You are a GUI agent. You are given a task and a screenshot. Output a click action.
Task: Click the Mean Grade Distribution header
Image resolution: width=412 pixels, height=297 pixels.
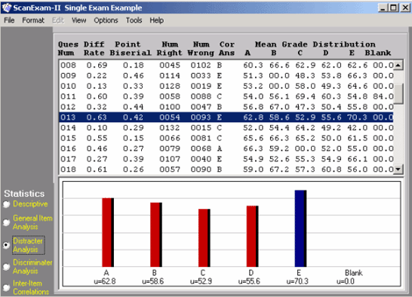pyautogui.click(x=315, y=44)
